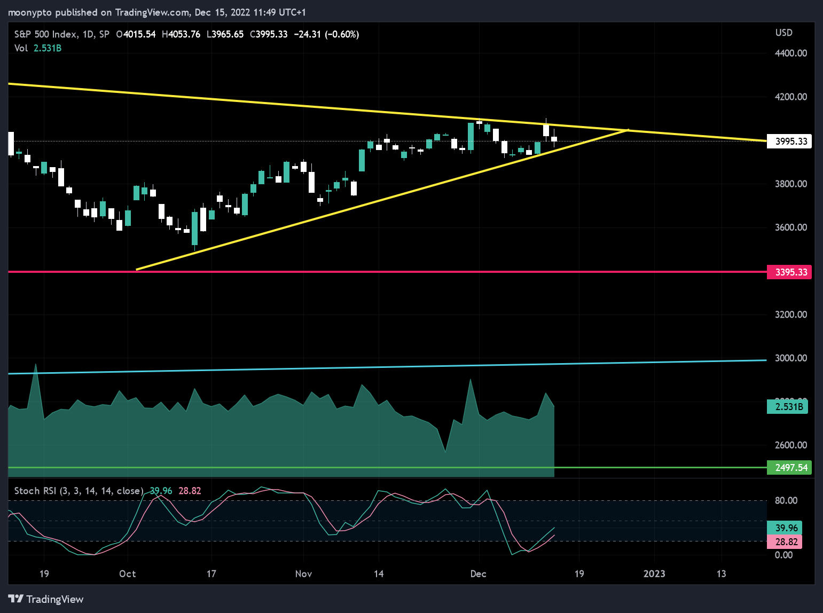
Task: Click the change value −24.31 (−0.60%)
Action: (326, 34)
